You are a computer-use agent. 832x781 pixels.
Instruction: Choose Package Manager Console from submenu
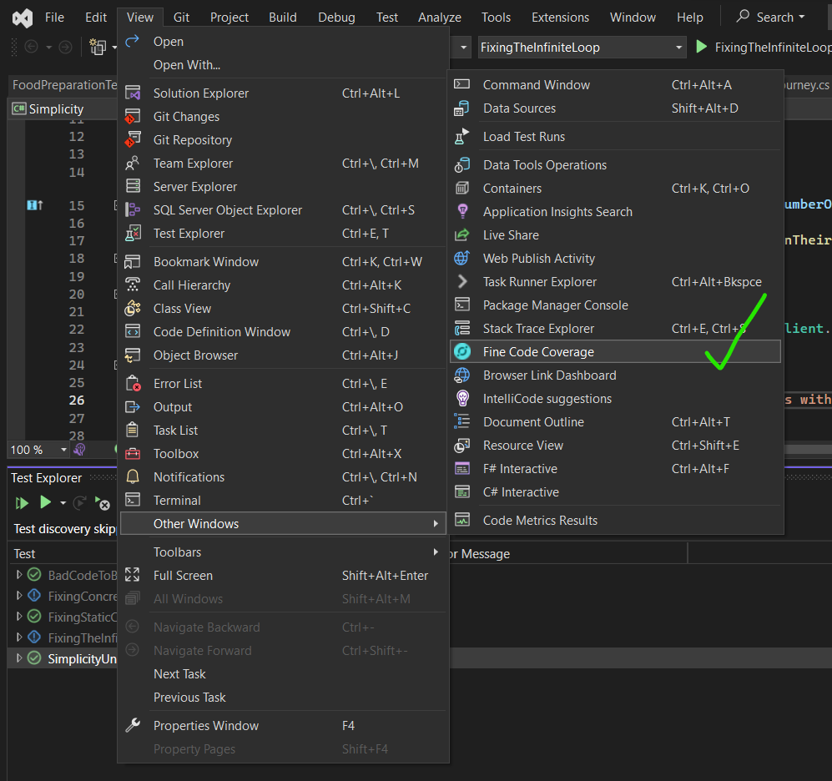616,305
